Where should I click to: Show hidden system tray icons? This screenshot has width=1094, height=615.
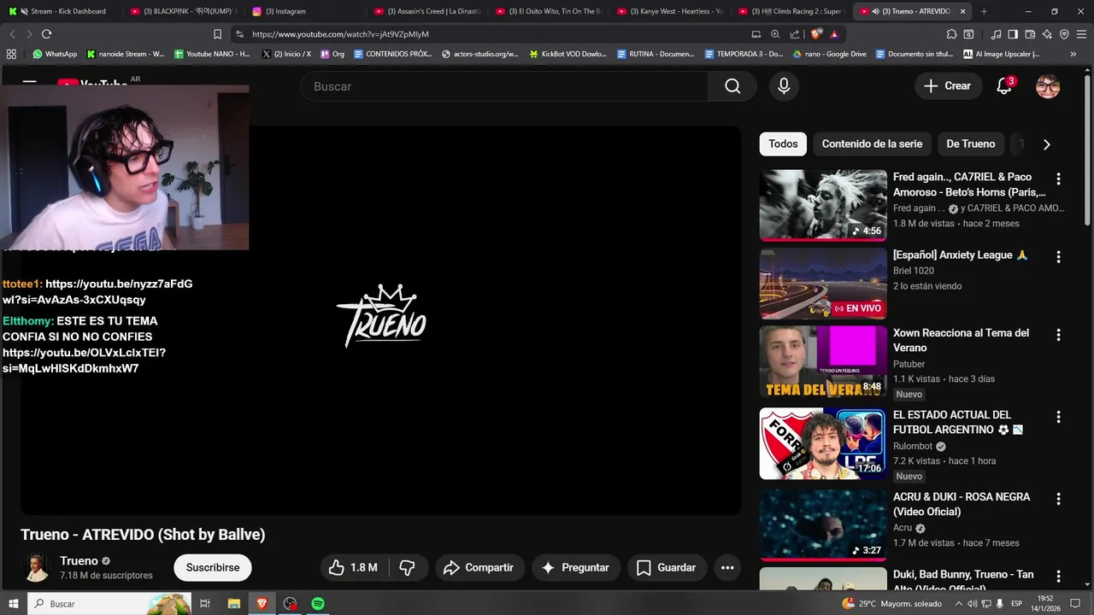[x=958, y=604]
